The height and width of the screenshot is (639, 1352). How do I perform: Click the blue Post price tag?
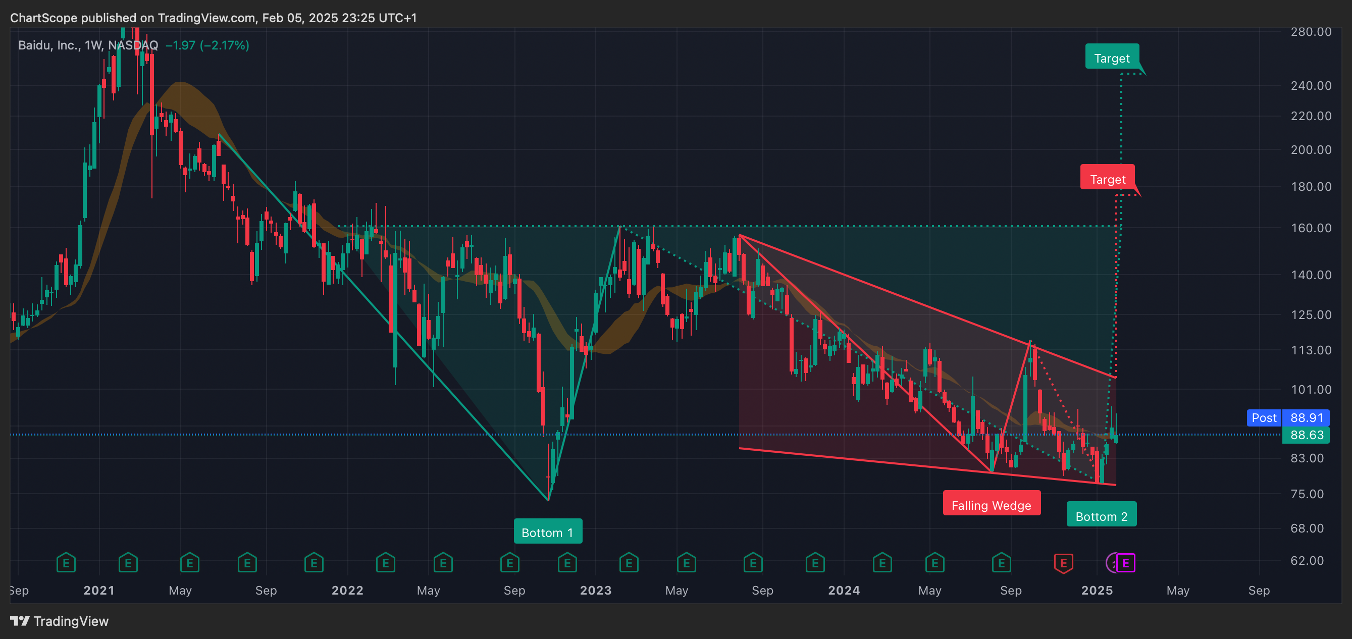click(x=1264, y=417)
